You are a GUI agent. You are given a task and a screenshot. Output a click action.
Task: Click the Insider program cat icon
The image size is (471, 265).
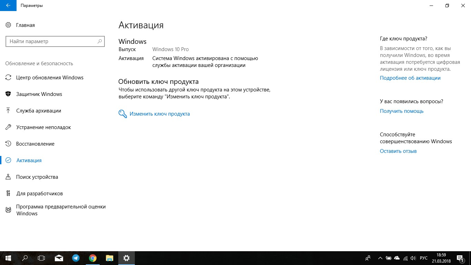point(8,210)
